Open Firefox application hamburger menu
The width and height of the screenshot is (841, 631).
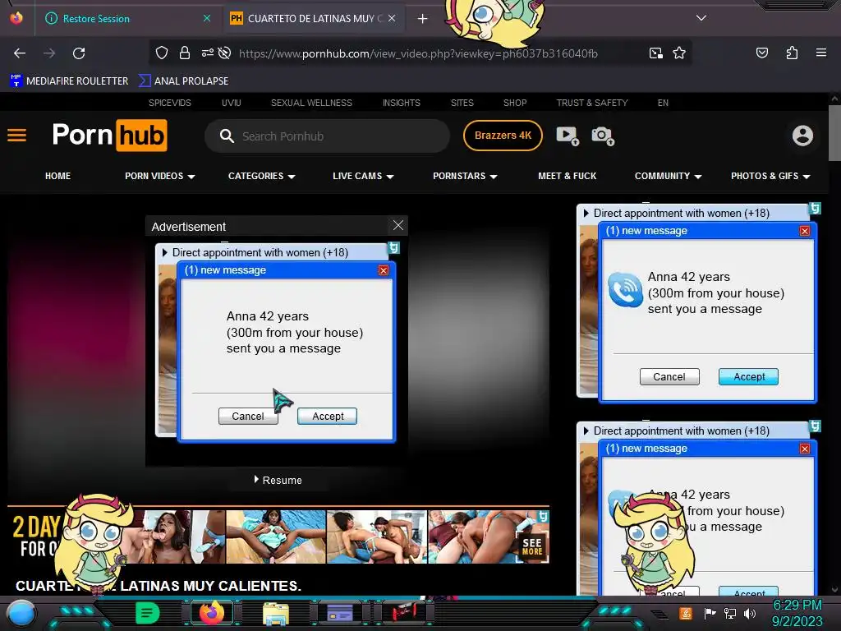click(820, 53)
